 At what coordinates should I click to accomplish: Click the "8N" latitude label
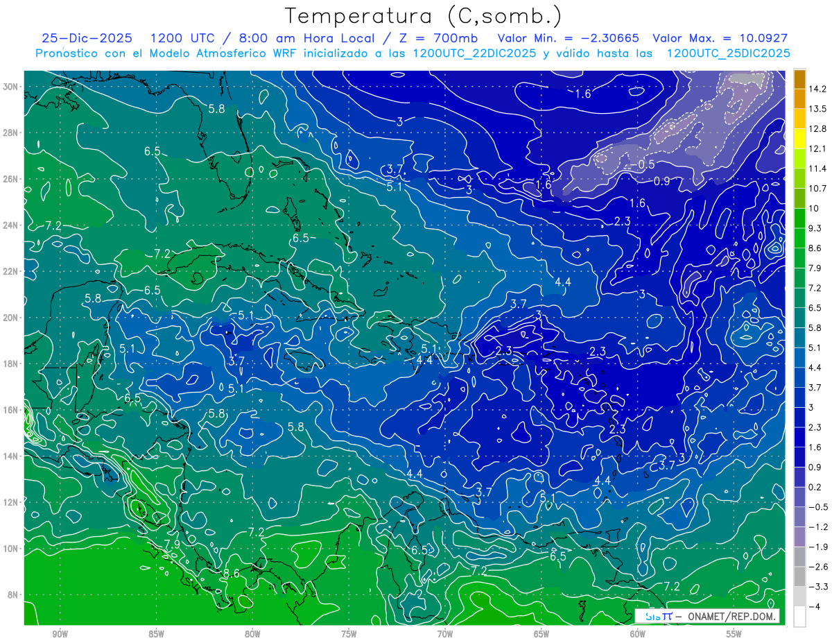tap(12, 595)
